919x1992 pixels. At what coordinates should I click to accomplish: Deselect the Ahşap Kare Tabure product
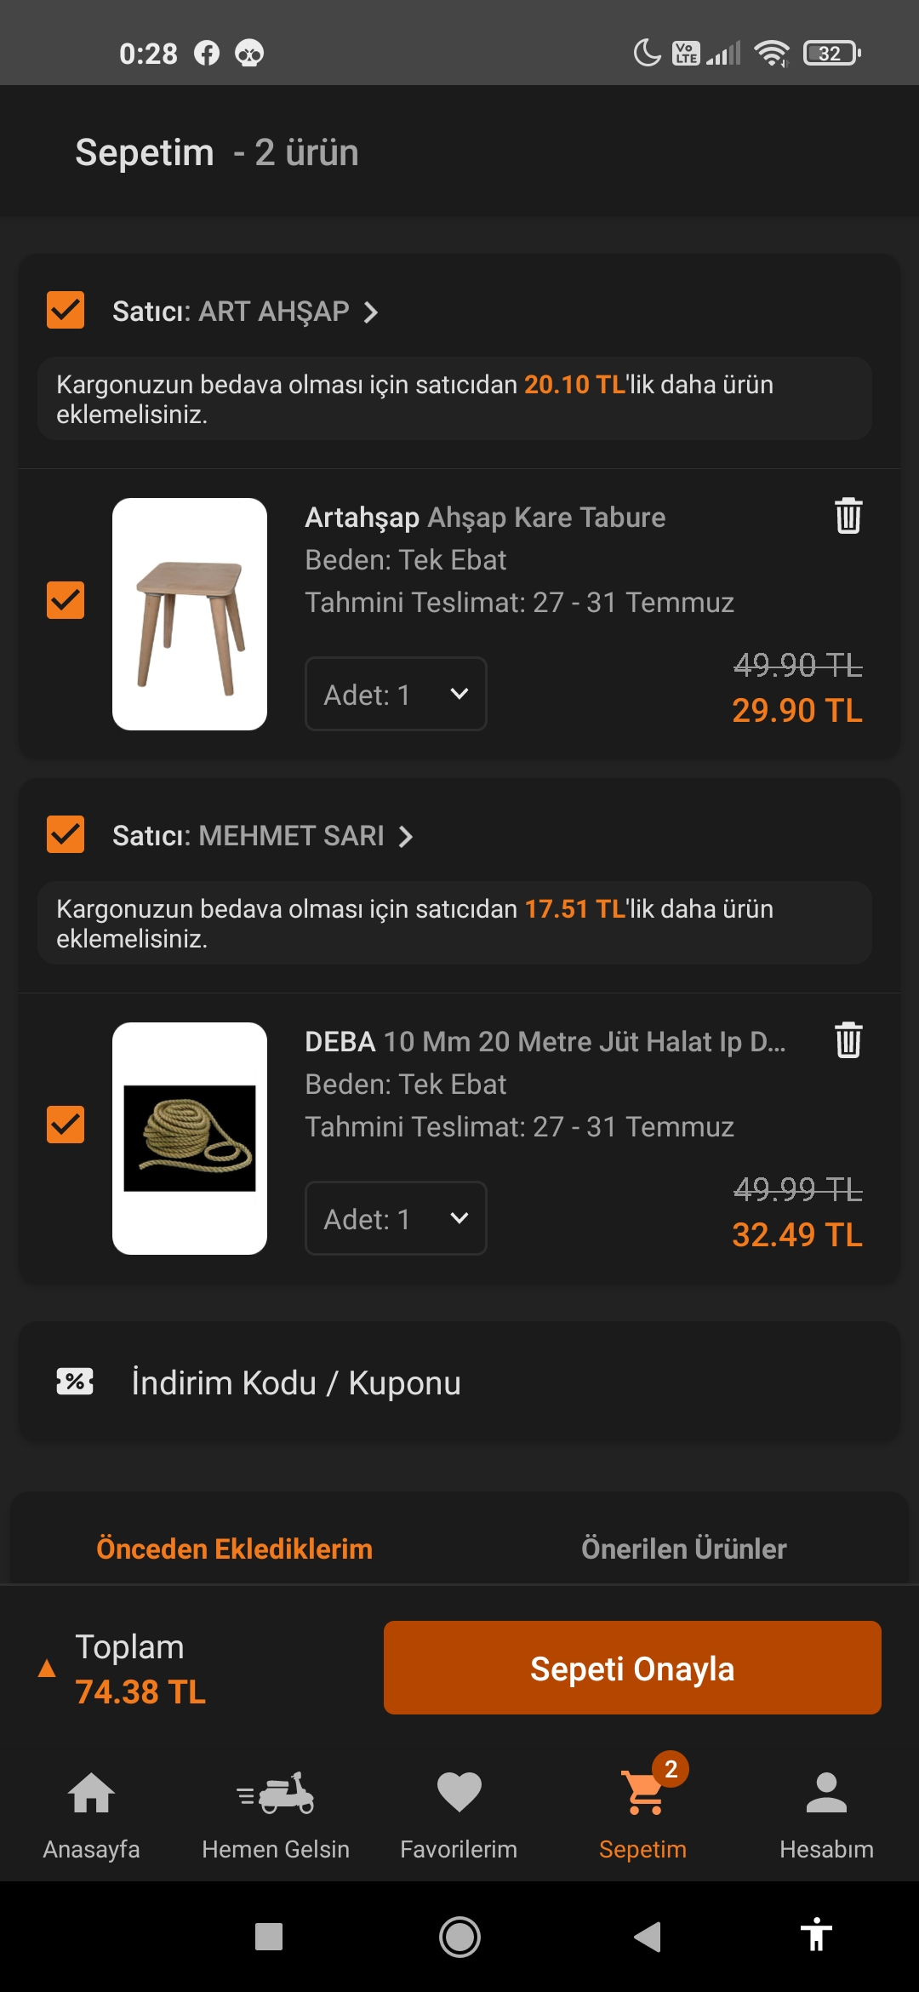coord(66,600)
